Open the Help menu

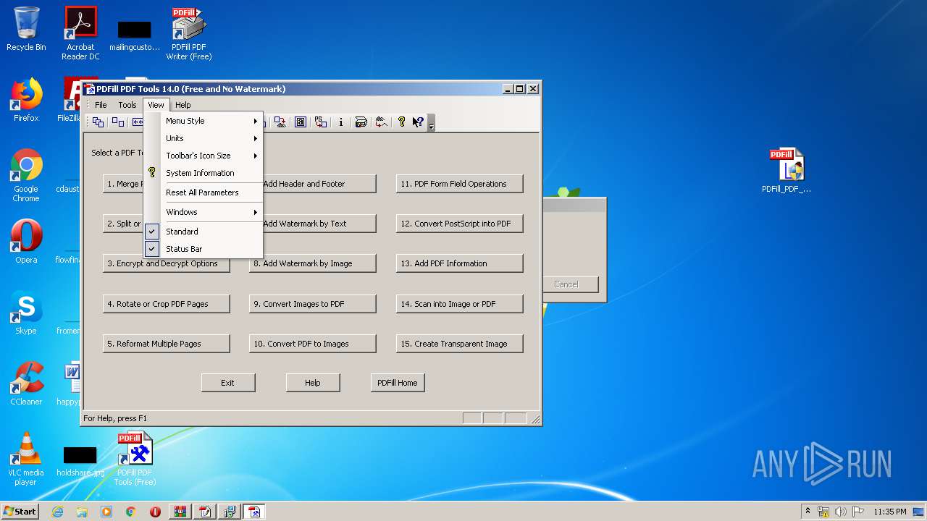coord(183,105)
